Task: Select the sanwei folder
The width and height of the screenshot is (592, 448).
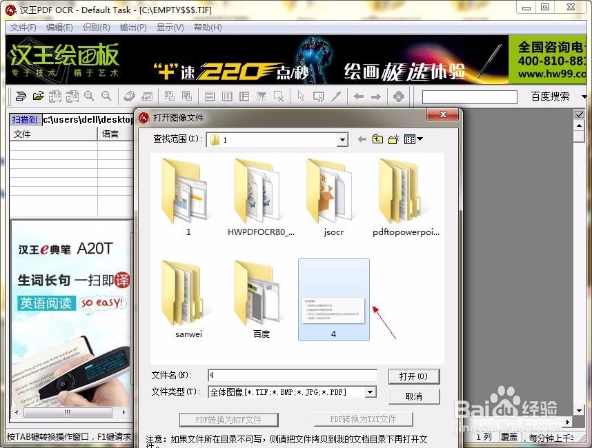Action: pos(188,299)
